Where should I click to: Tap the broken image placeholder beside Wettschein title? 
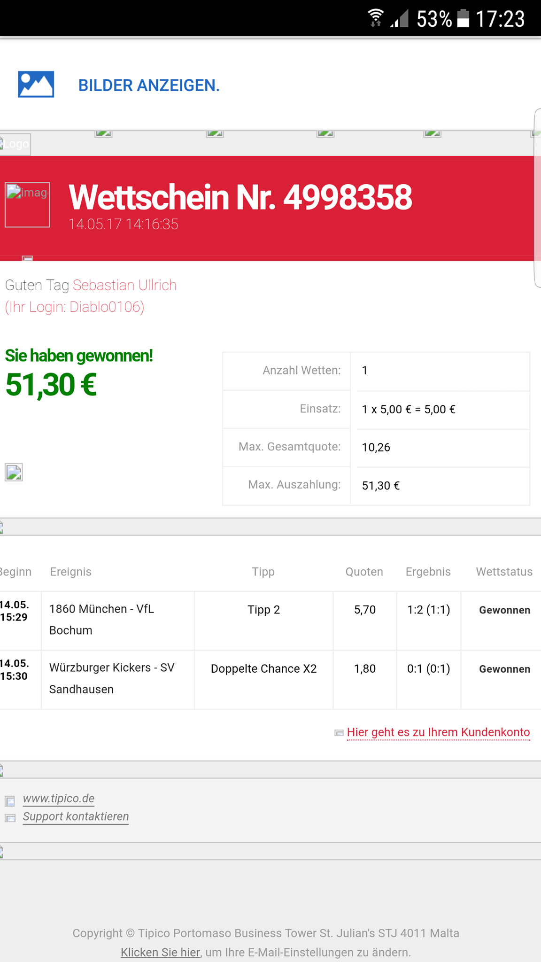click(x=27, y=205)
